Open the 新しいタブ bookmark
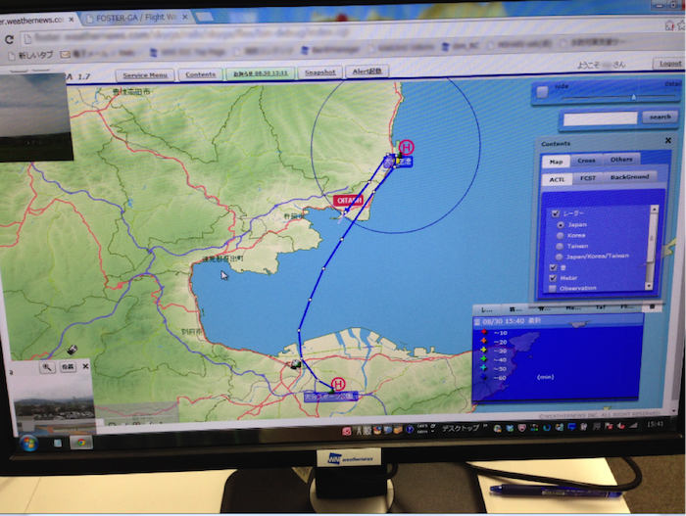Image resolution: width=686 pixels, height=516 pixels. coord(30,55)
